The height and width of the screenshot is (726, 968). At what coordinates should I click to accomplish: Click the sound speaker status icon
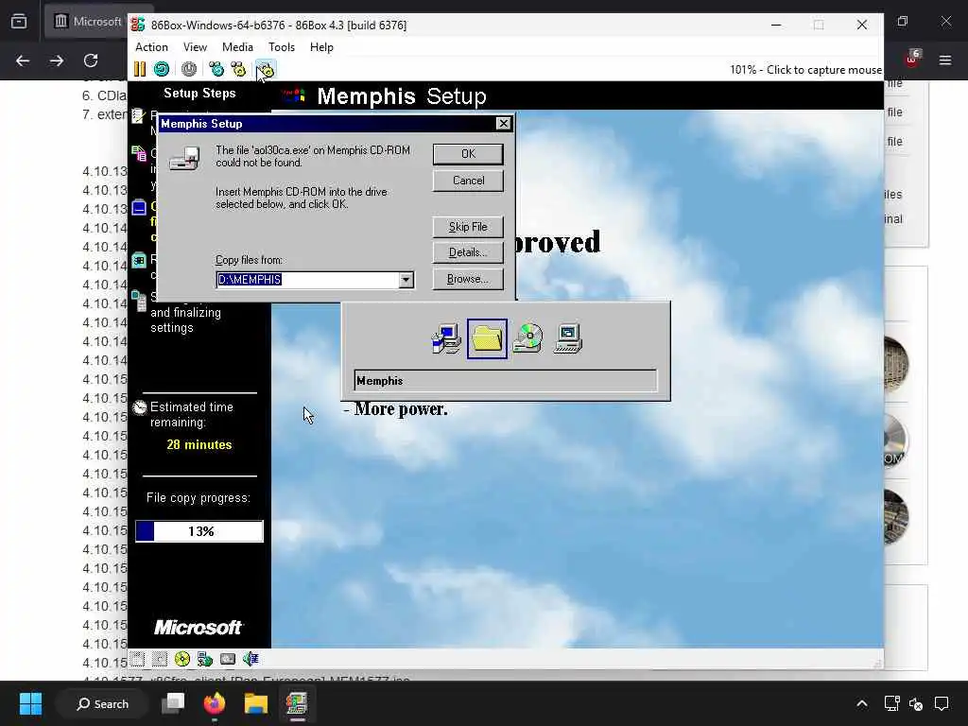pos(251,659)
